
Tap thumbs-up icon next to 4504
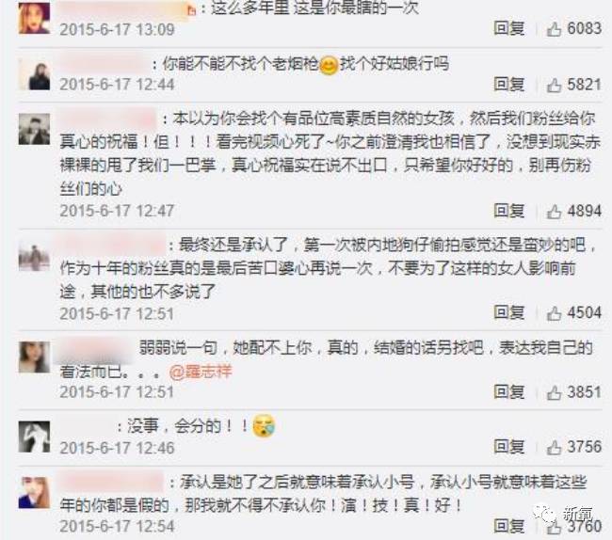[x=554, y=313]
